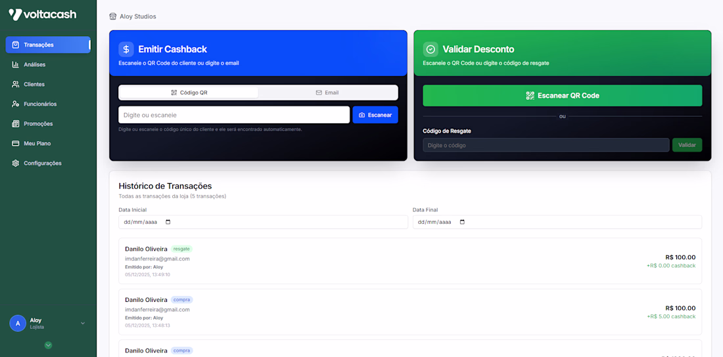Click the checkmark icon in Validar Desconto
The height and width of the screenshot is (357, 723).
coord(431,49)
